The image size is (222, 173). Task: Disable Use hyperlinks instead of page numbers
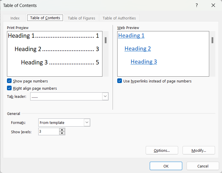[120, 81]
